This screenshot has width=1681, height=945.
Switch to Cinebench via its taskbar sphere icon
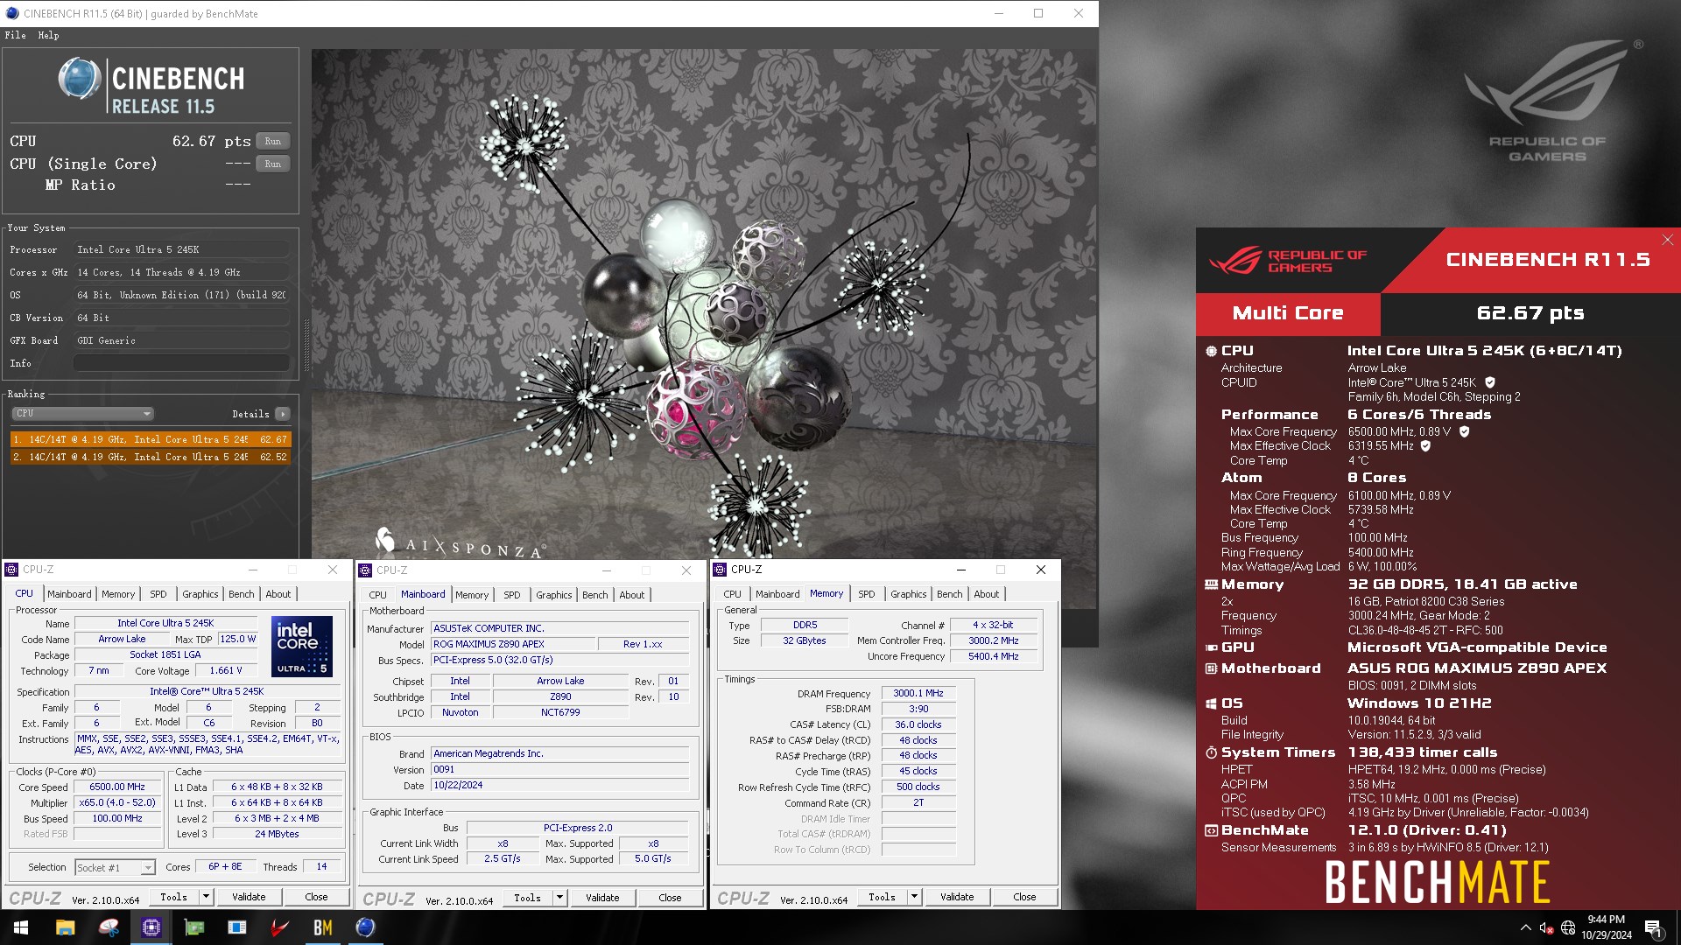pyautogui.click(x=366, y=927)
